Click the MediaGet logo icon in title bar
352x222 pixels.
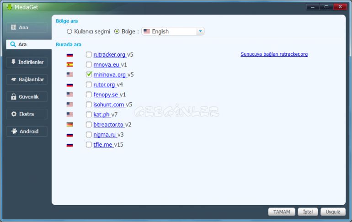tap(10, 7)
